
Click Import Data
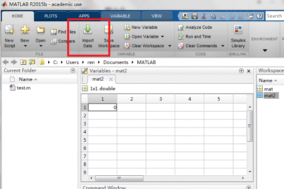tap(88, 36)
